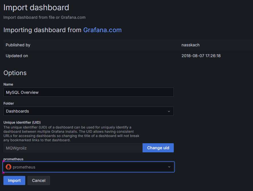
Task: Open the Grafana.com link
Action: [x=103, y=30]
